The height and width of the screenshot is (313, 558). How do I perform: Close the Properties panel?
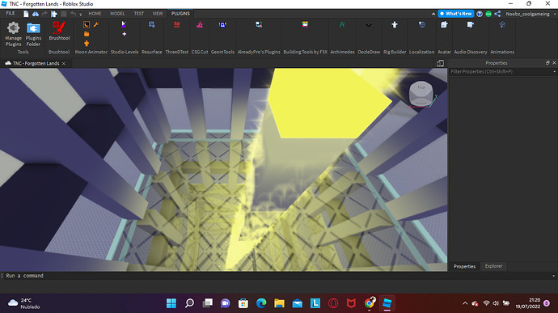[x=554, y=62]
